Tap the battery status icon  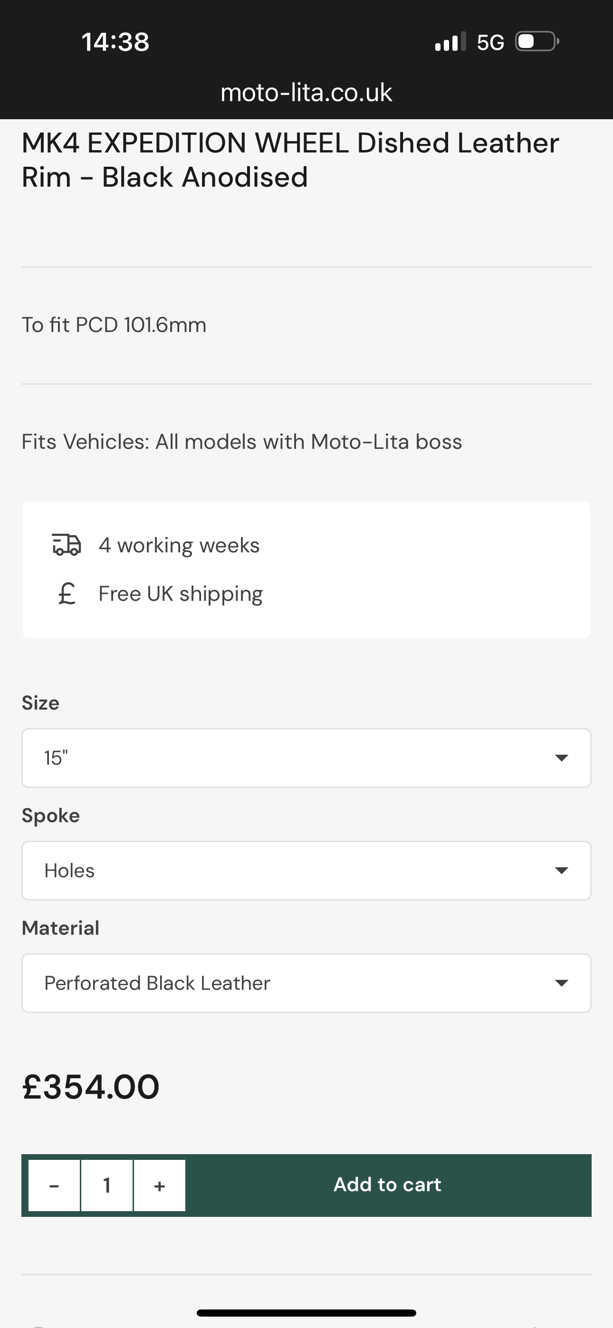(536, 42)
